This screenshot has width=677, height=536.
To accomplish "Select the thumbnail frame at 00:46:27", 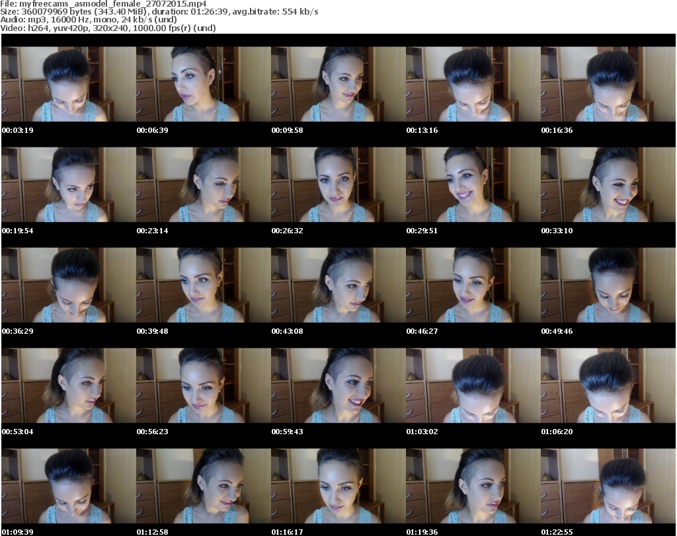I will coord(473,286).
